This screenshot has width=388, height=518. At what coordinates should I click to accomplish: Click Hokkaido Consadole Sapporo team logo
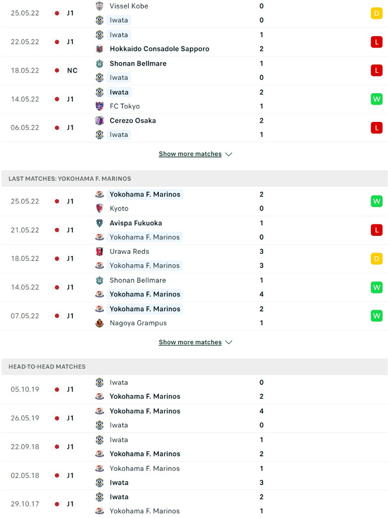(x=99, y=49)
